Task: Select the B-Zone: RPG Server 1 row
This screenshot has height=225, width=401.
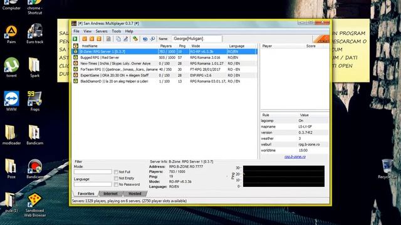Action: [x=165, y=51]
